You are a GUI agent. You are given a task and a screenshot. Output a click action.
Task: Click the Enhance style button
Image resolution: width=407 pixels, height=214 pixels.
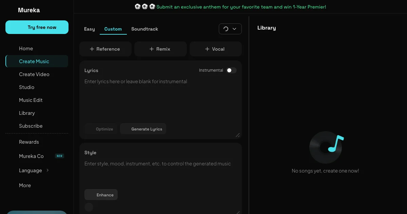101,195
